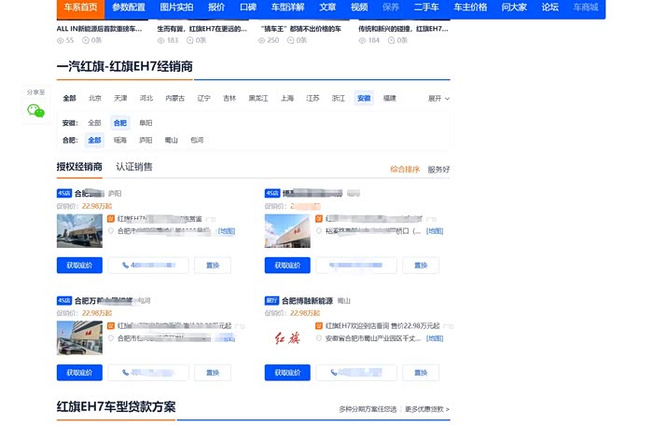Select 阜阳 in the 安徽 city filter
The height and width of the screenshot is (425, 653).
(x=146, y=123)
